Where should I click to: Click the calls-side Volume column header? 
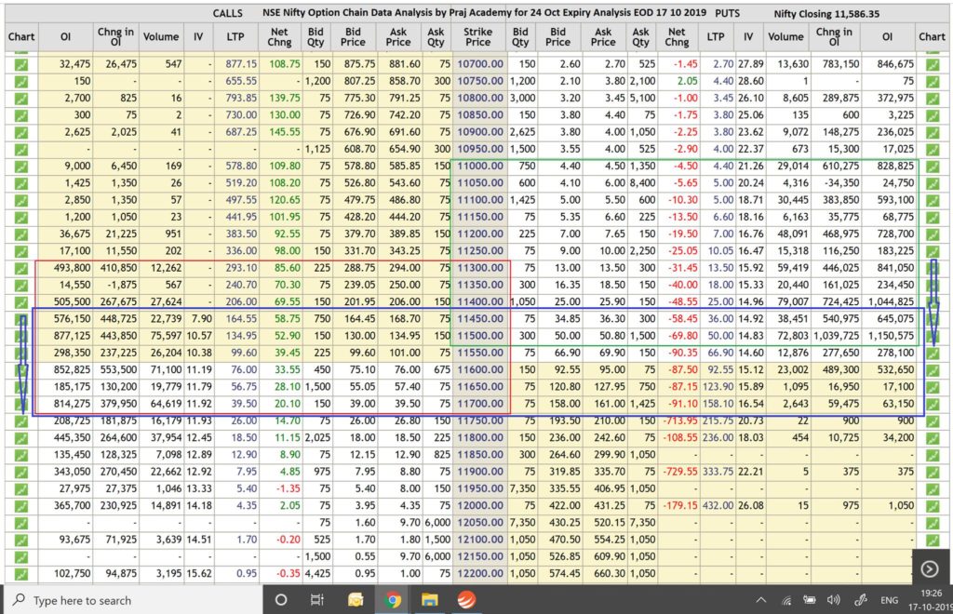pos(161,36)
